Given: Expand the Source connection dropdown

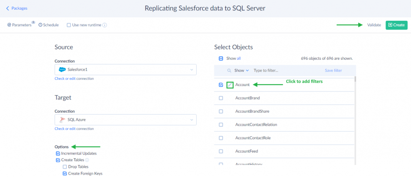Looking at the screenshot, I should pyautogui.click(x=191, y=70).
